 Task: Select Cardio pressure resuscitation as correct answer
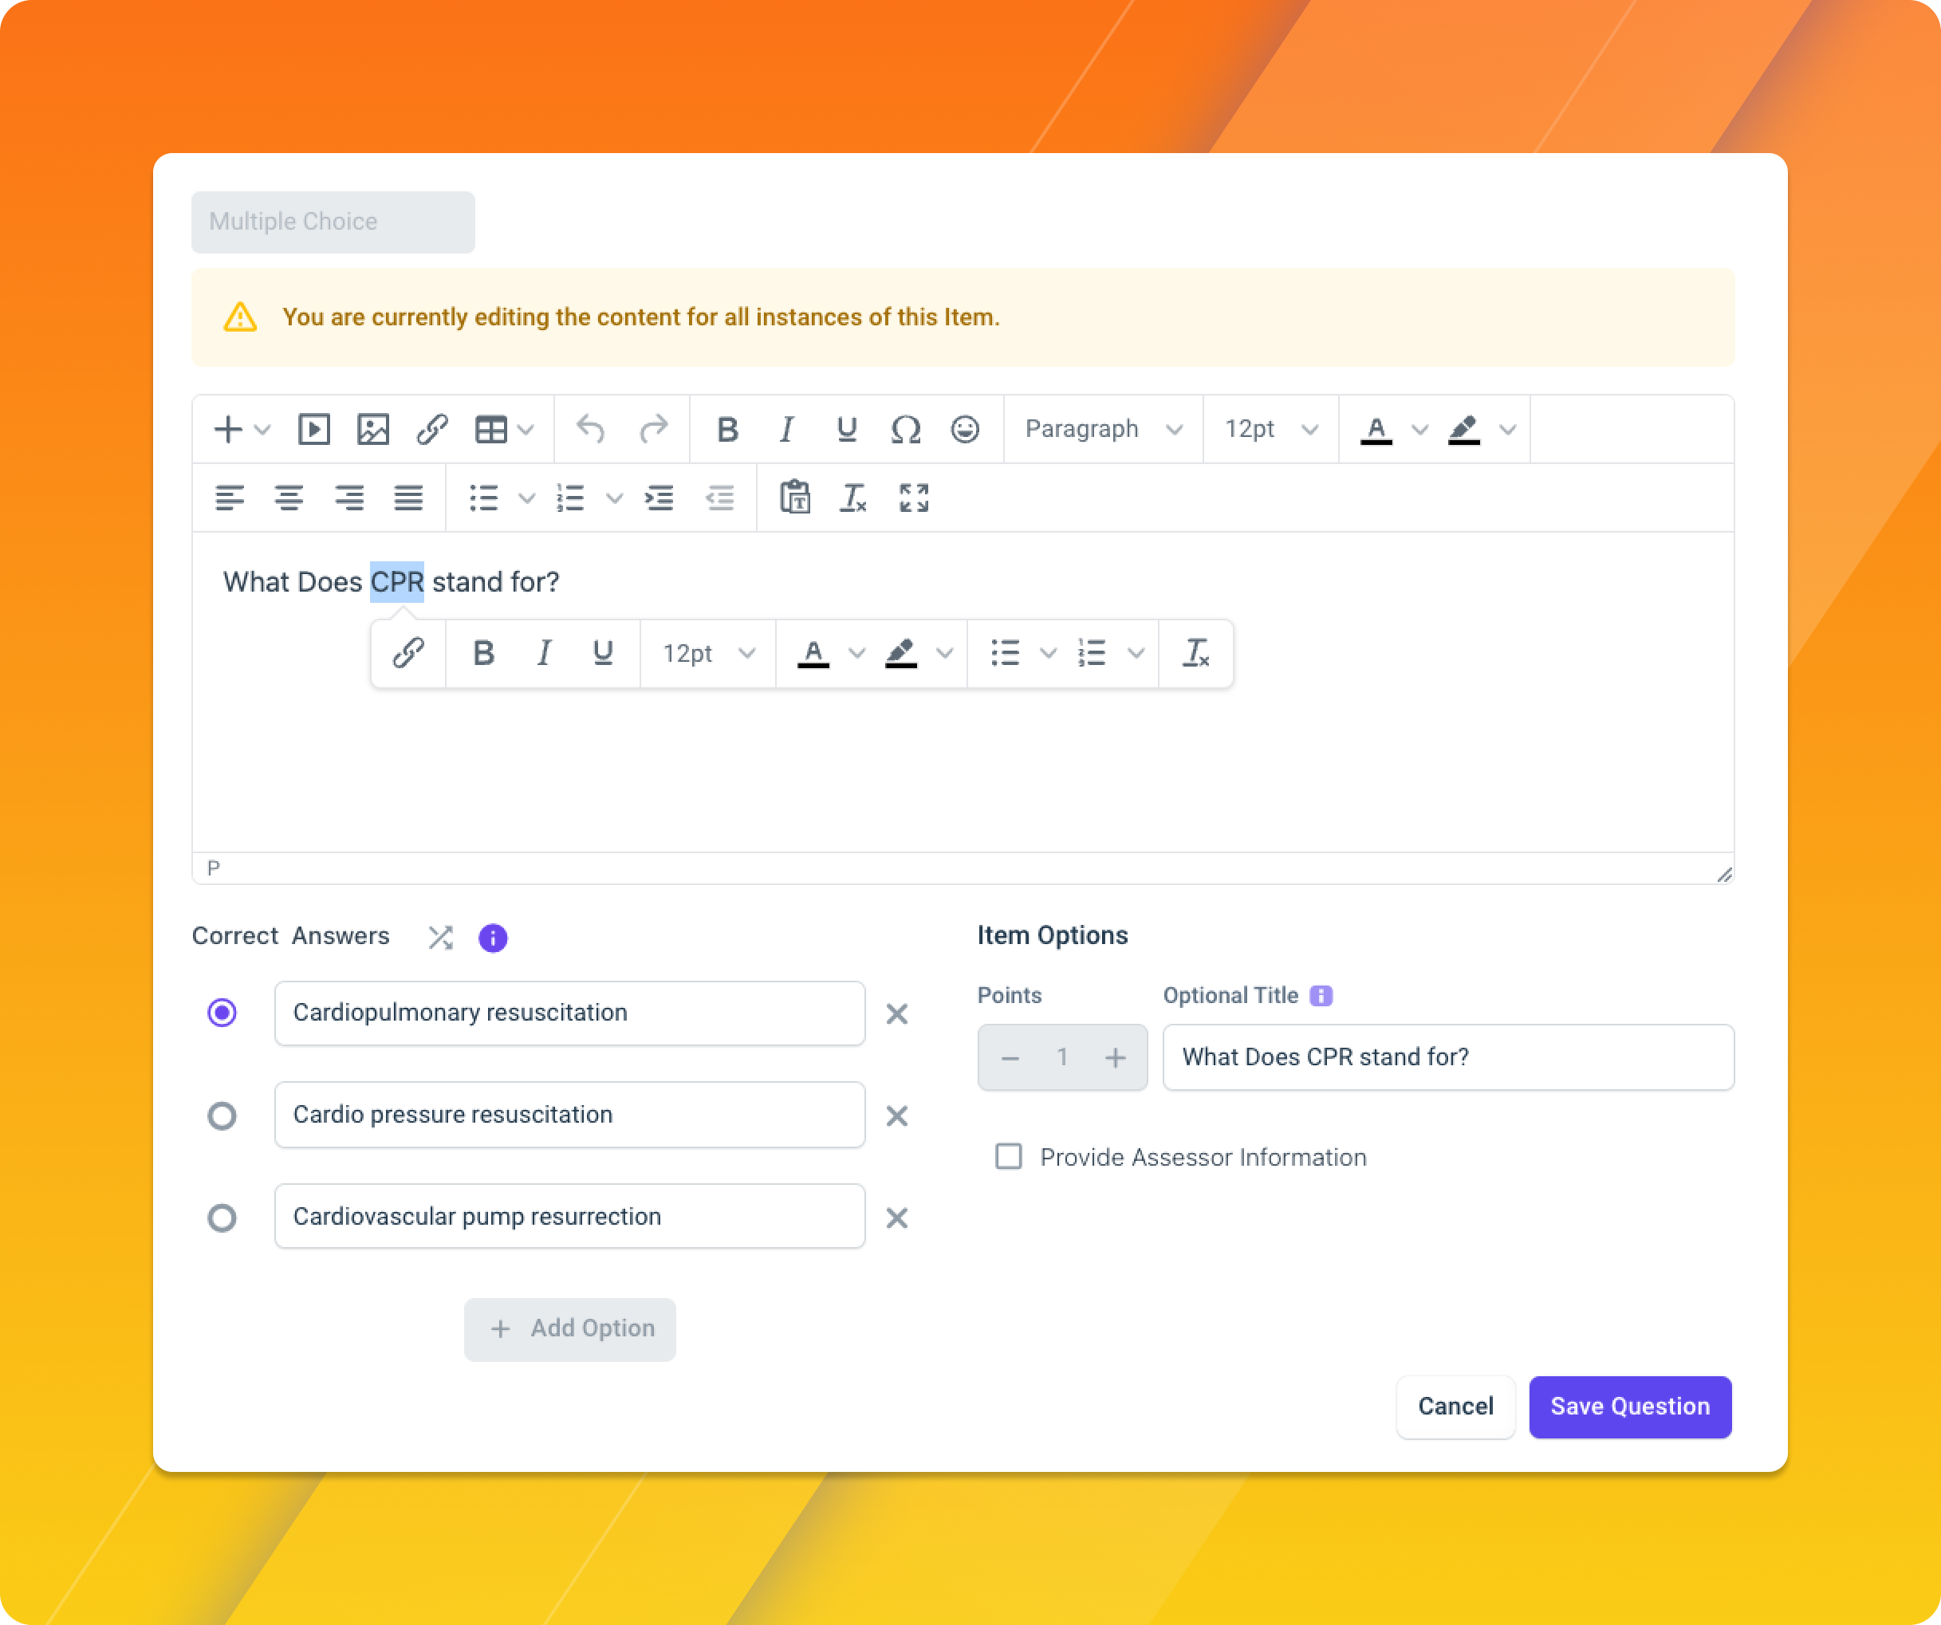pos(222,1115)
